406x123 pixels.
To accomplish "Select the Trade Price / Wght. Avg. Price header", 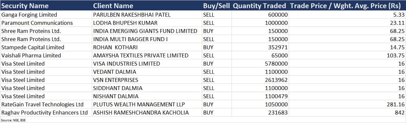I will coord(348,6).
